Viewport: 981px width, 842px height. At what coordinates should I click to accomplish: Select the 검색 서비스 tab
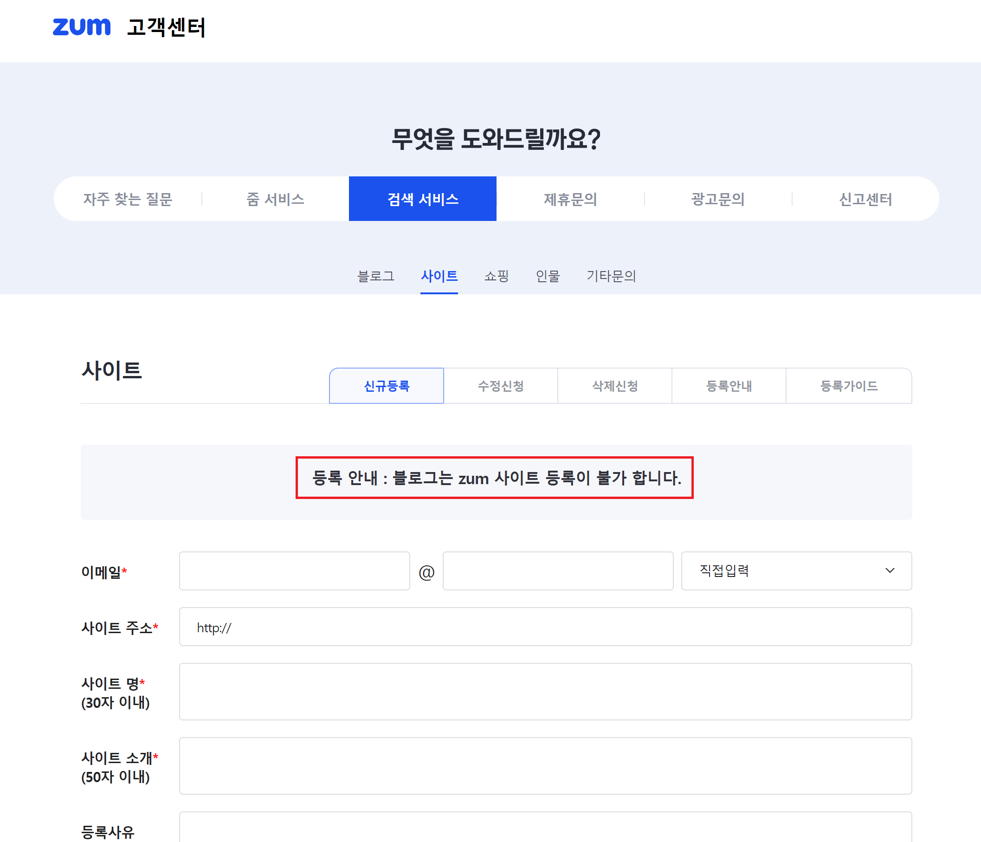point(422,199)
